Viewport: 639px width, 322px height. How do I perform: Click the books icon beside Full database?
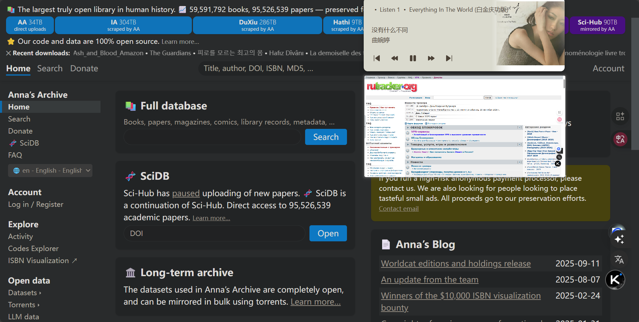coord(131,106)
